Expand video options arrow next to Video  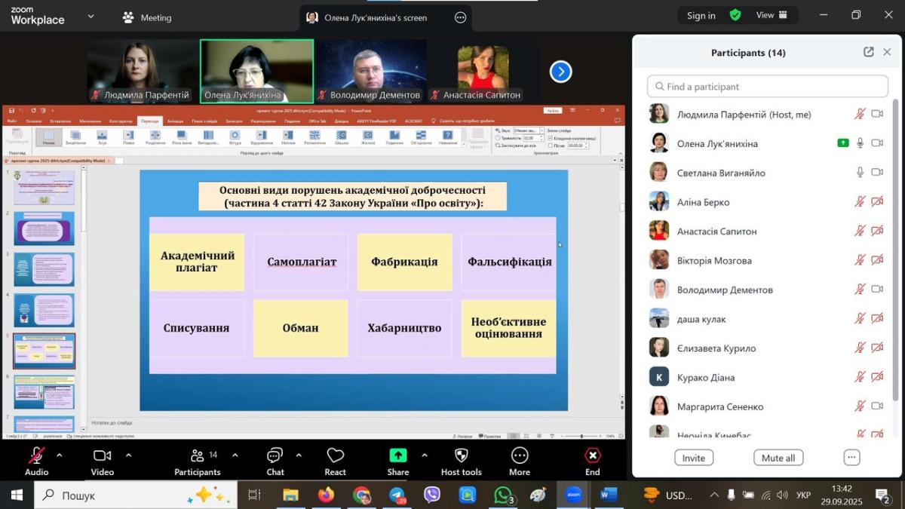coord(128,455)
